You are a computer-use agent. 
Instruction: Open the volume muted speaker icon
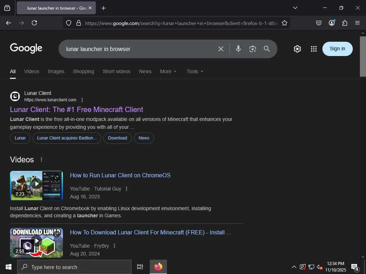coord(320,267)
